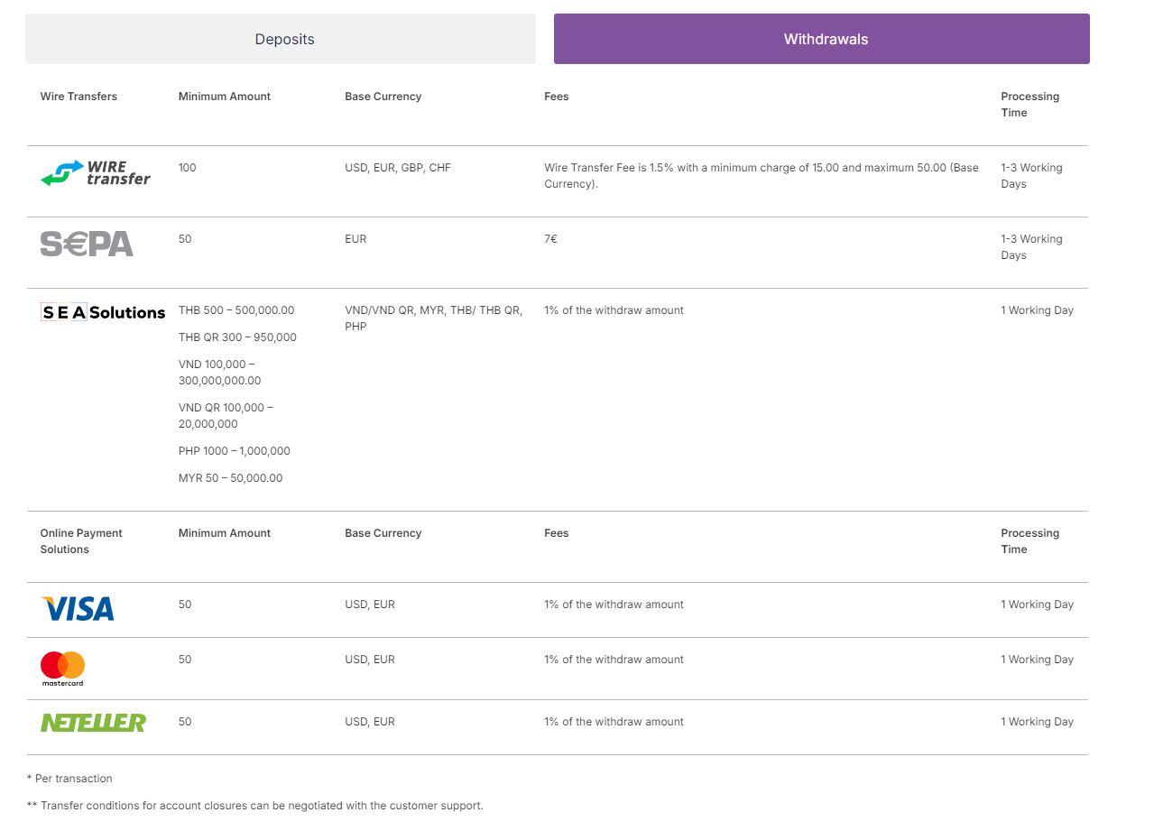
Task: Click the Wire Transfers section header
Action: (x=78, y=97)
